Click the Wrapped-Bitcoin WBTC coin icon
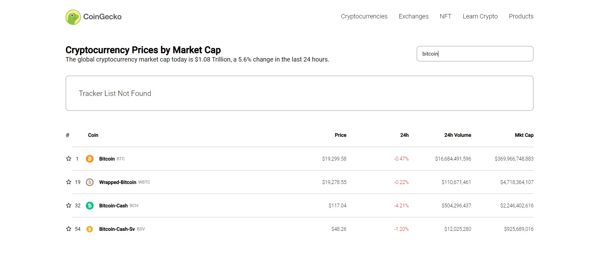This screenshot has width=596, height=277. (x=90, y=182)
